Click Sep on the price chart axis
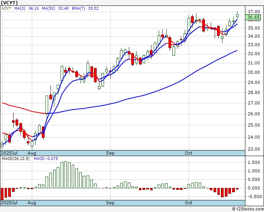Viewport: 264px width, 212px height. (110, 153)
